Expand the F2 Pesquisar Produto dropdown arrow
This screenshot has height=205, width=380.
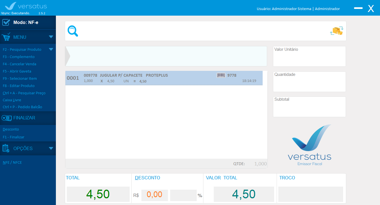click(x=51, y=49)
